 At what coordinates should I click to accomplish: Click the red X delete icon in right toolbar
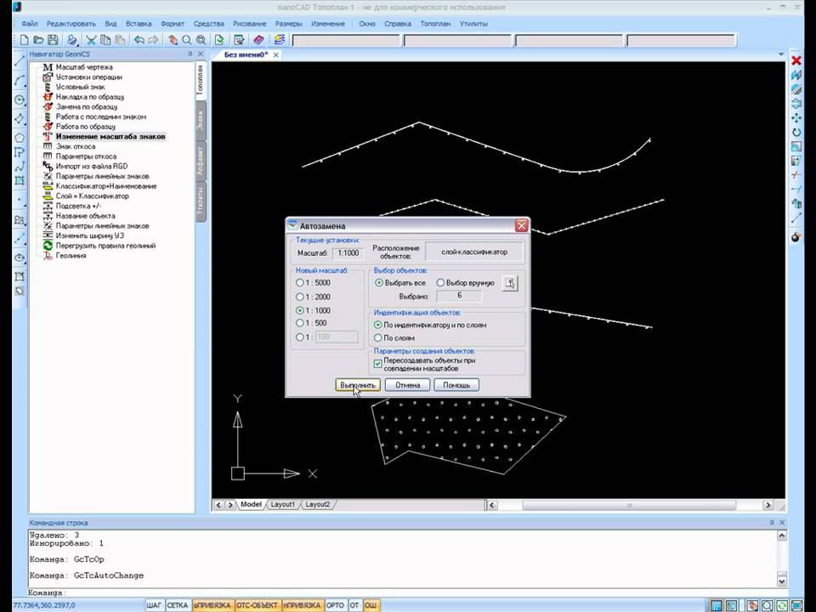click(x=796, y=61)
